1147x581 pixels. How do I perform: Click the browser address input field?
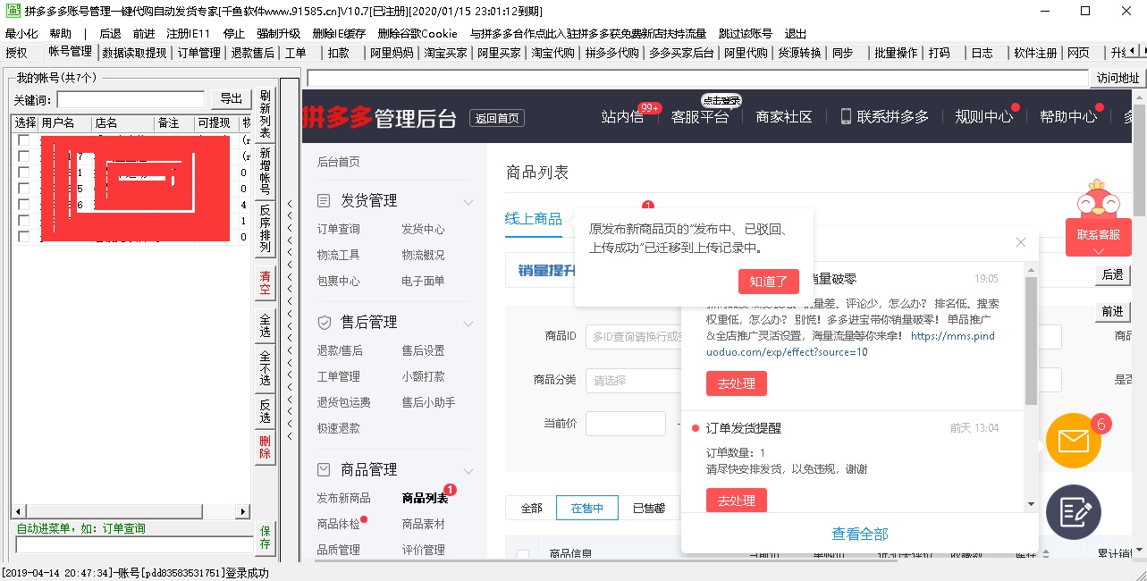(x=697, y=78)
